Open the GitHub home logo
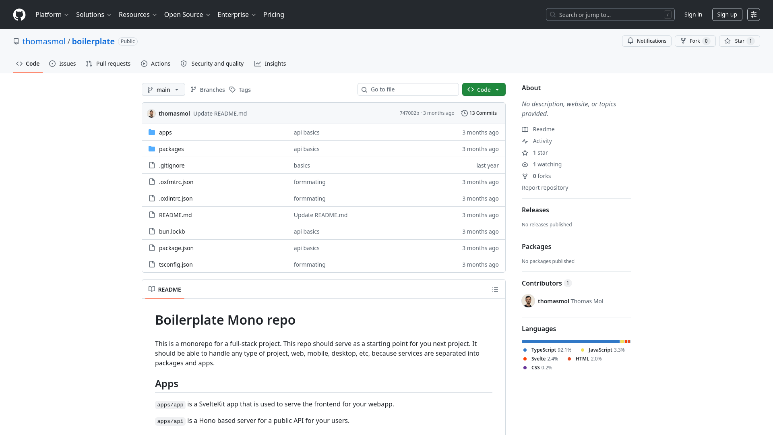This screenshot has width=773, height=435. (19, 14)
